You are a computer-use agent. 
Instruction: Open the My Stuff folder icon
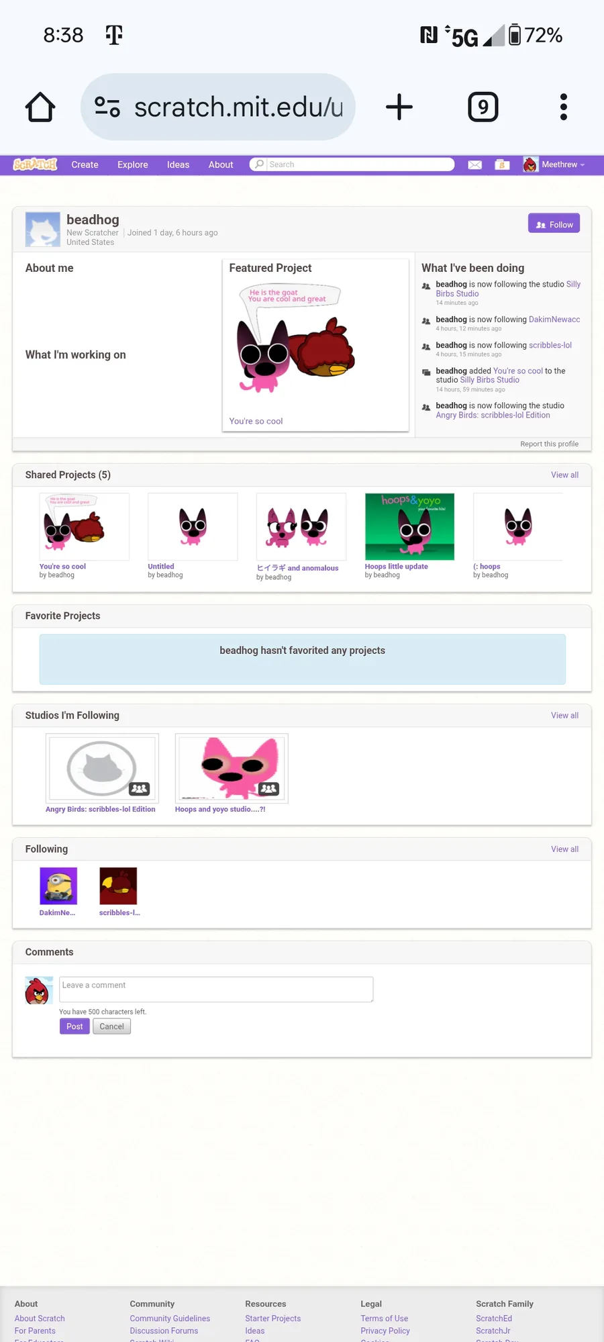tap(502, 164)
